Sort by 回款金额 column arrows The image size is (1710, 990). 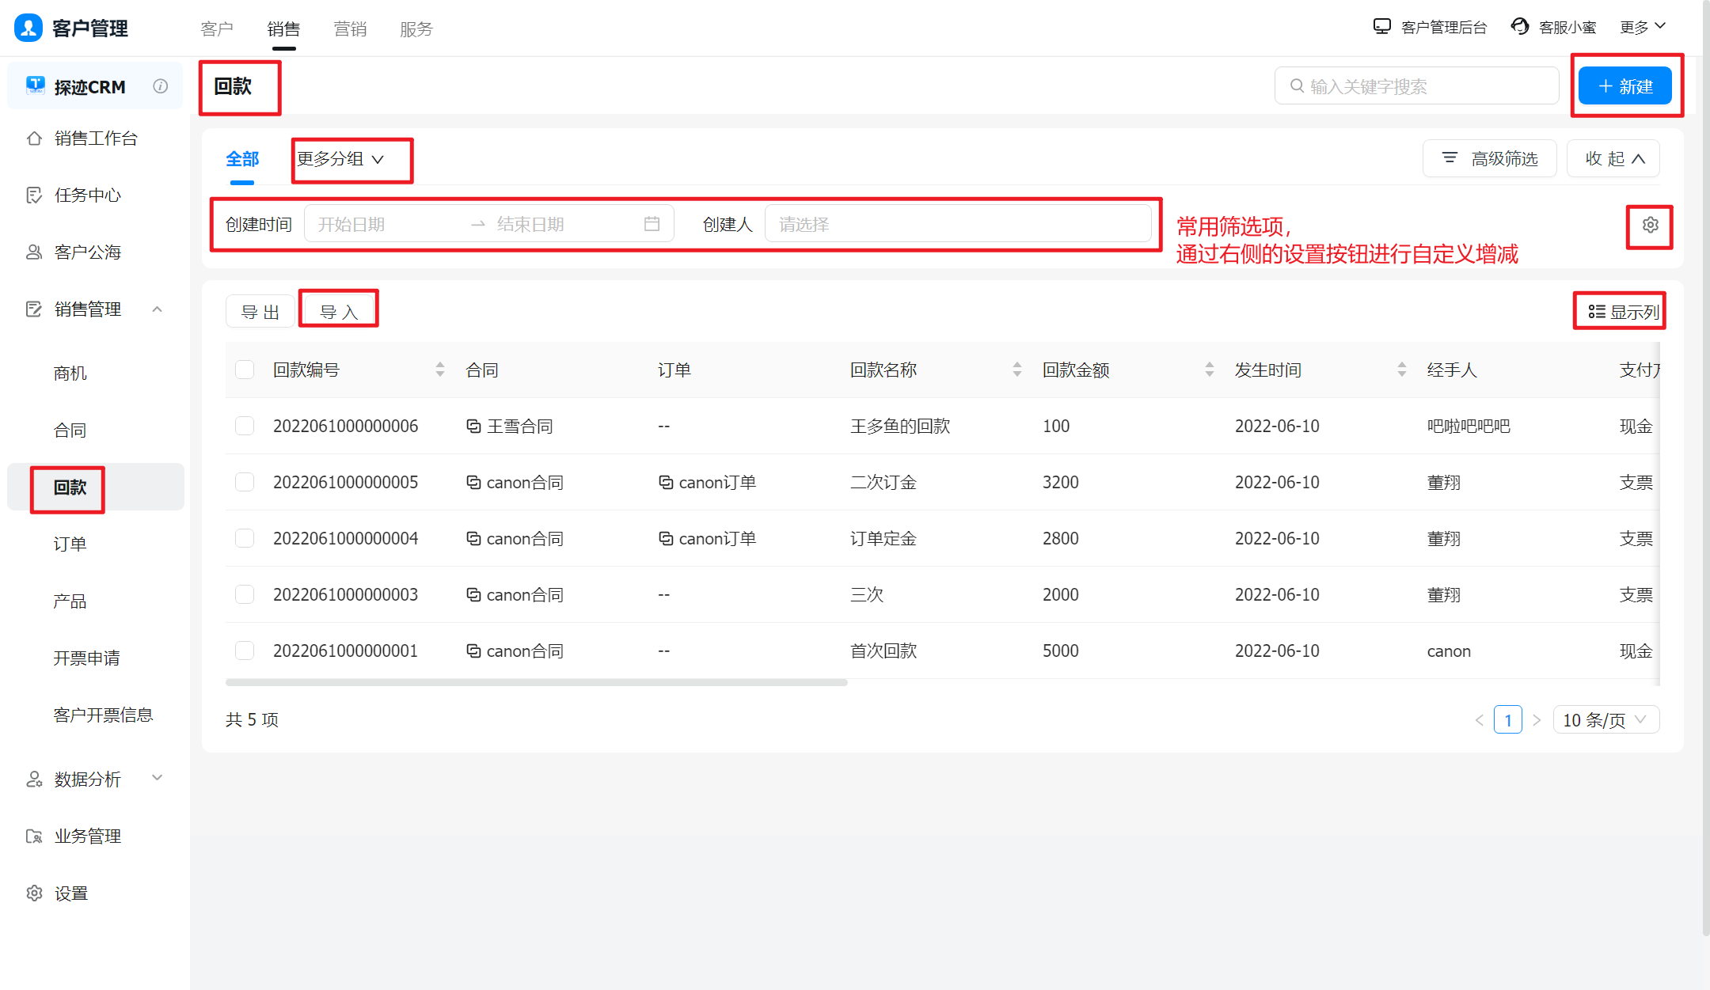[x=1209, y=370]
